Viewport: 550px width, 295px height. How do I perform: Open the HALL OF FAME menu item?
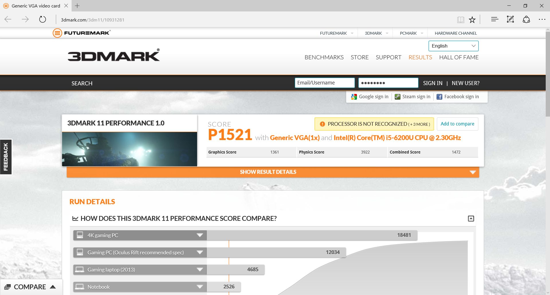(x=459, y=57)
